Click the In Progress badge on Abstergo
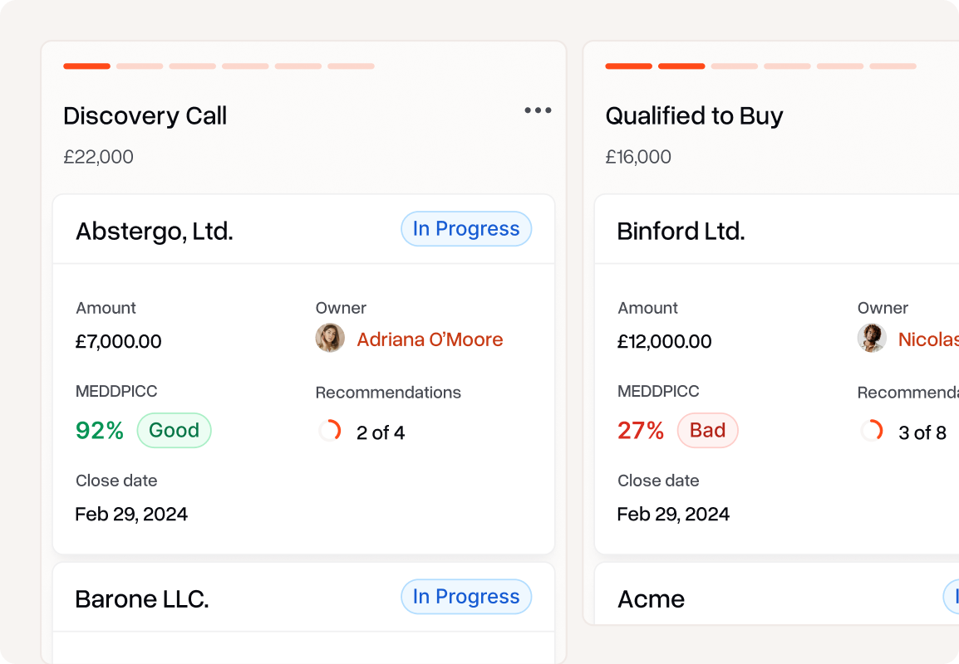 [x=466, y=229]
